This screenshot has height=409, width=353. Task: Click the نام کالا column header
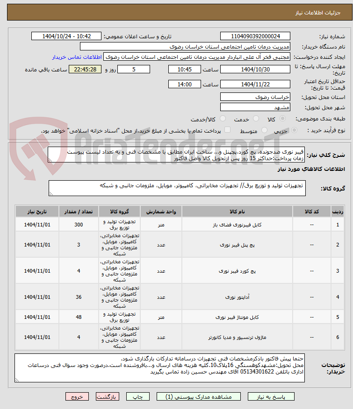point(237,212)
